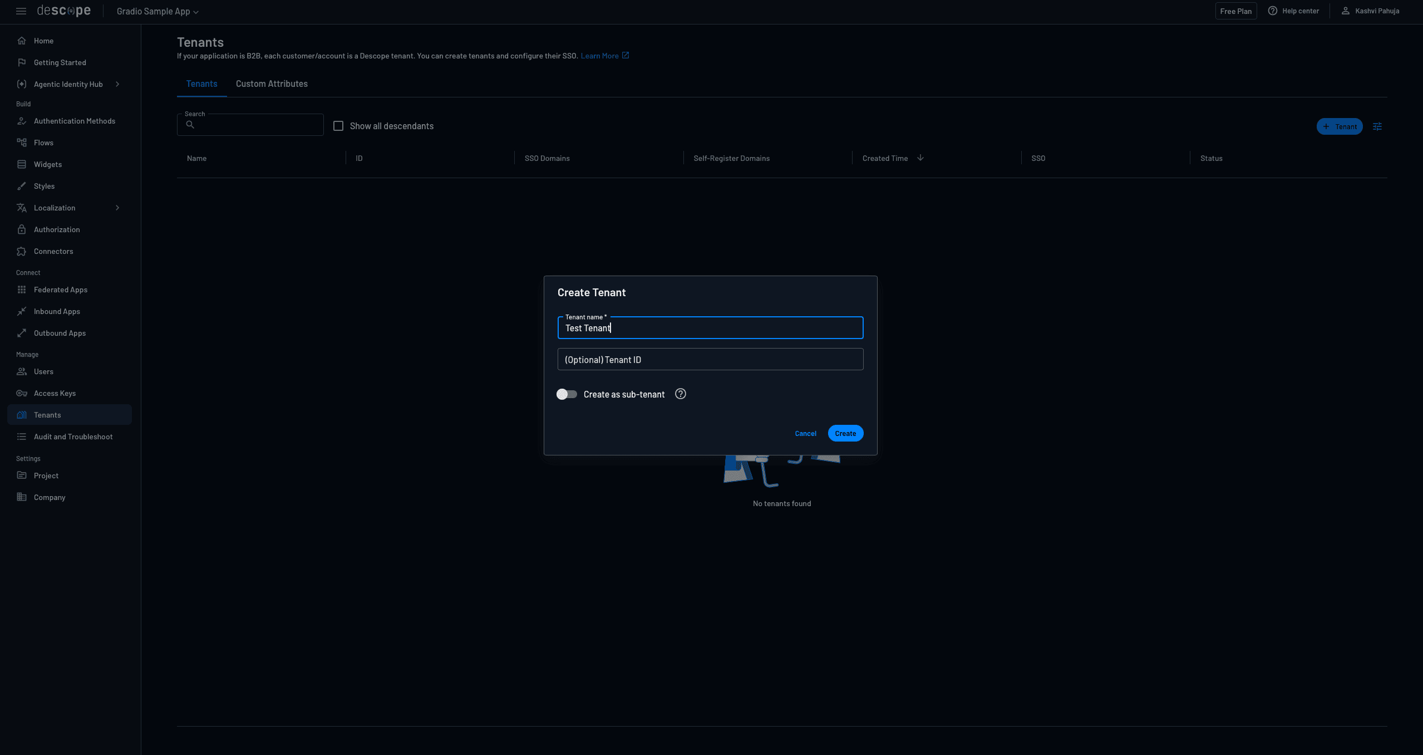Enable Show all descendants
This screenshot has height=755, width=1423.
[x=338, y=126]
